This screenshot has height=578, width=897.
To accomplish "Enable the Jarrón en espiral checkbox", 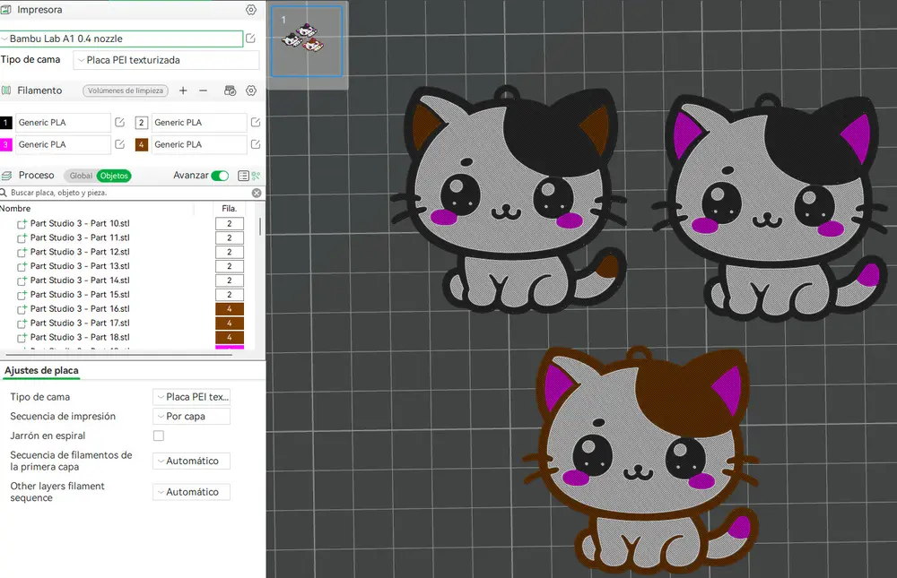I will 159,436.
